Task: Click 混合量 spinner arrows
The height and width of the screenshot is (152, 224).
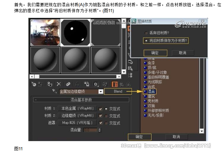Action: 100,130
